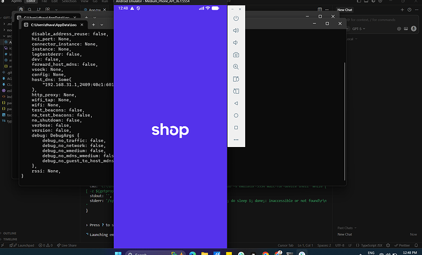Tap the emulator Overview square button

pos(235,127)
